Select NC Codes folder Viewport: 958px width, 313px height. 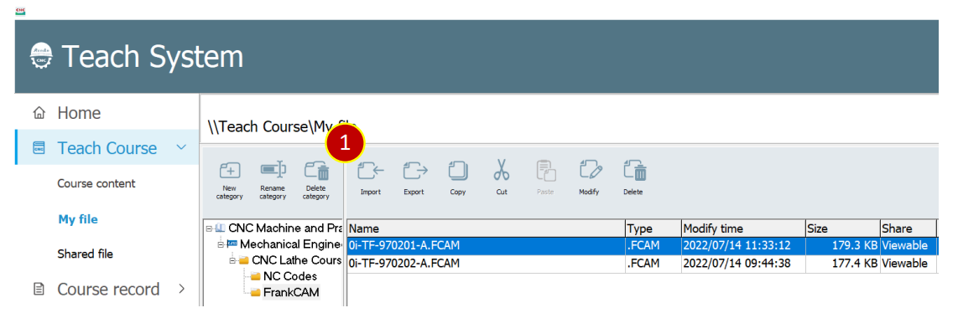click(x=290, y=276)
